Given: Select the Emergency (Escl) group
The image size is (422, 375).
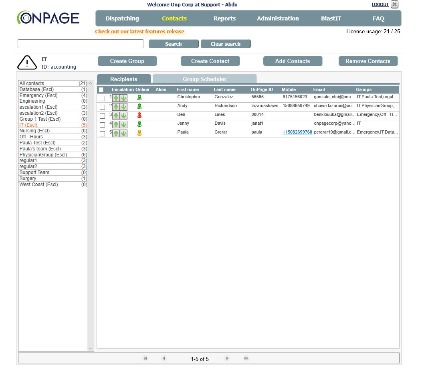Looking at the screenshot, I should [53, 95].
